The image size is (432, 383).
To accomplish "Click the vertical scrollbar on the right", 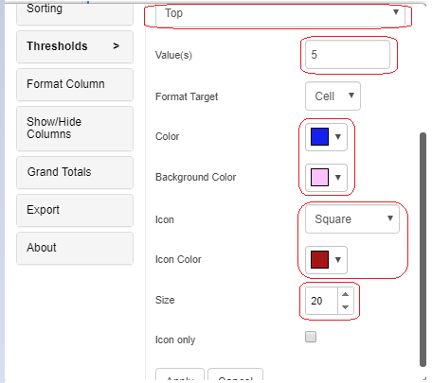I will [x=423, y=250].
